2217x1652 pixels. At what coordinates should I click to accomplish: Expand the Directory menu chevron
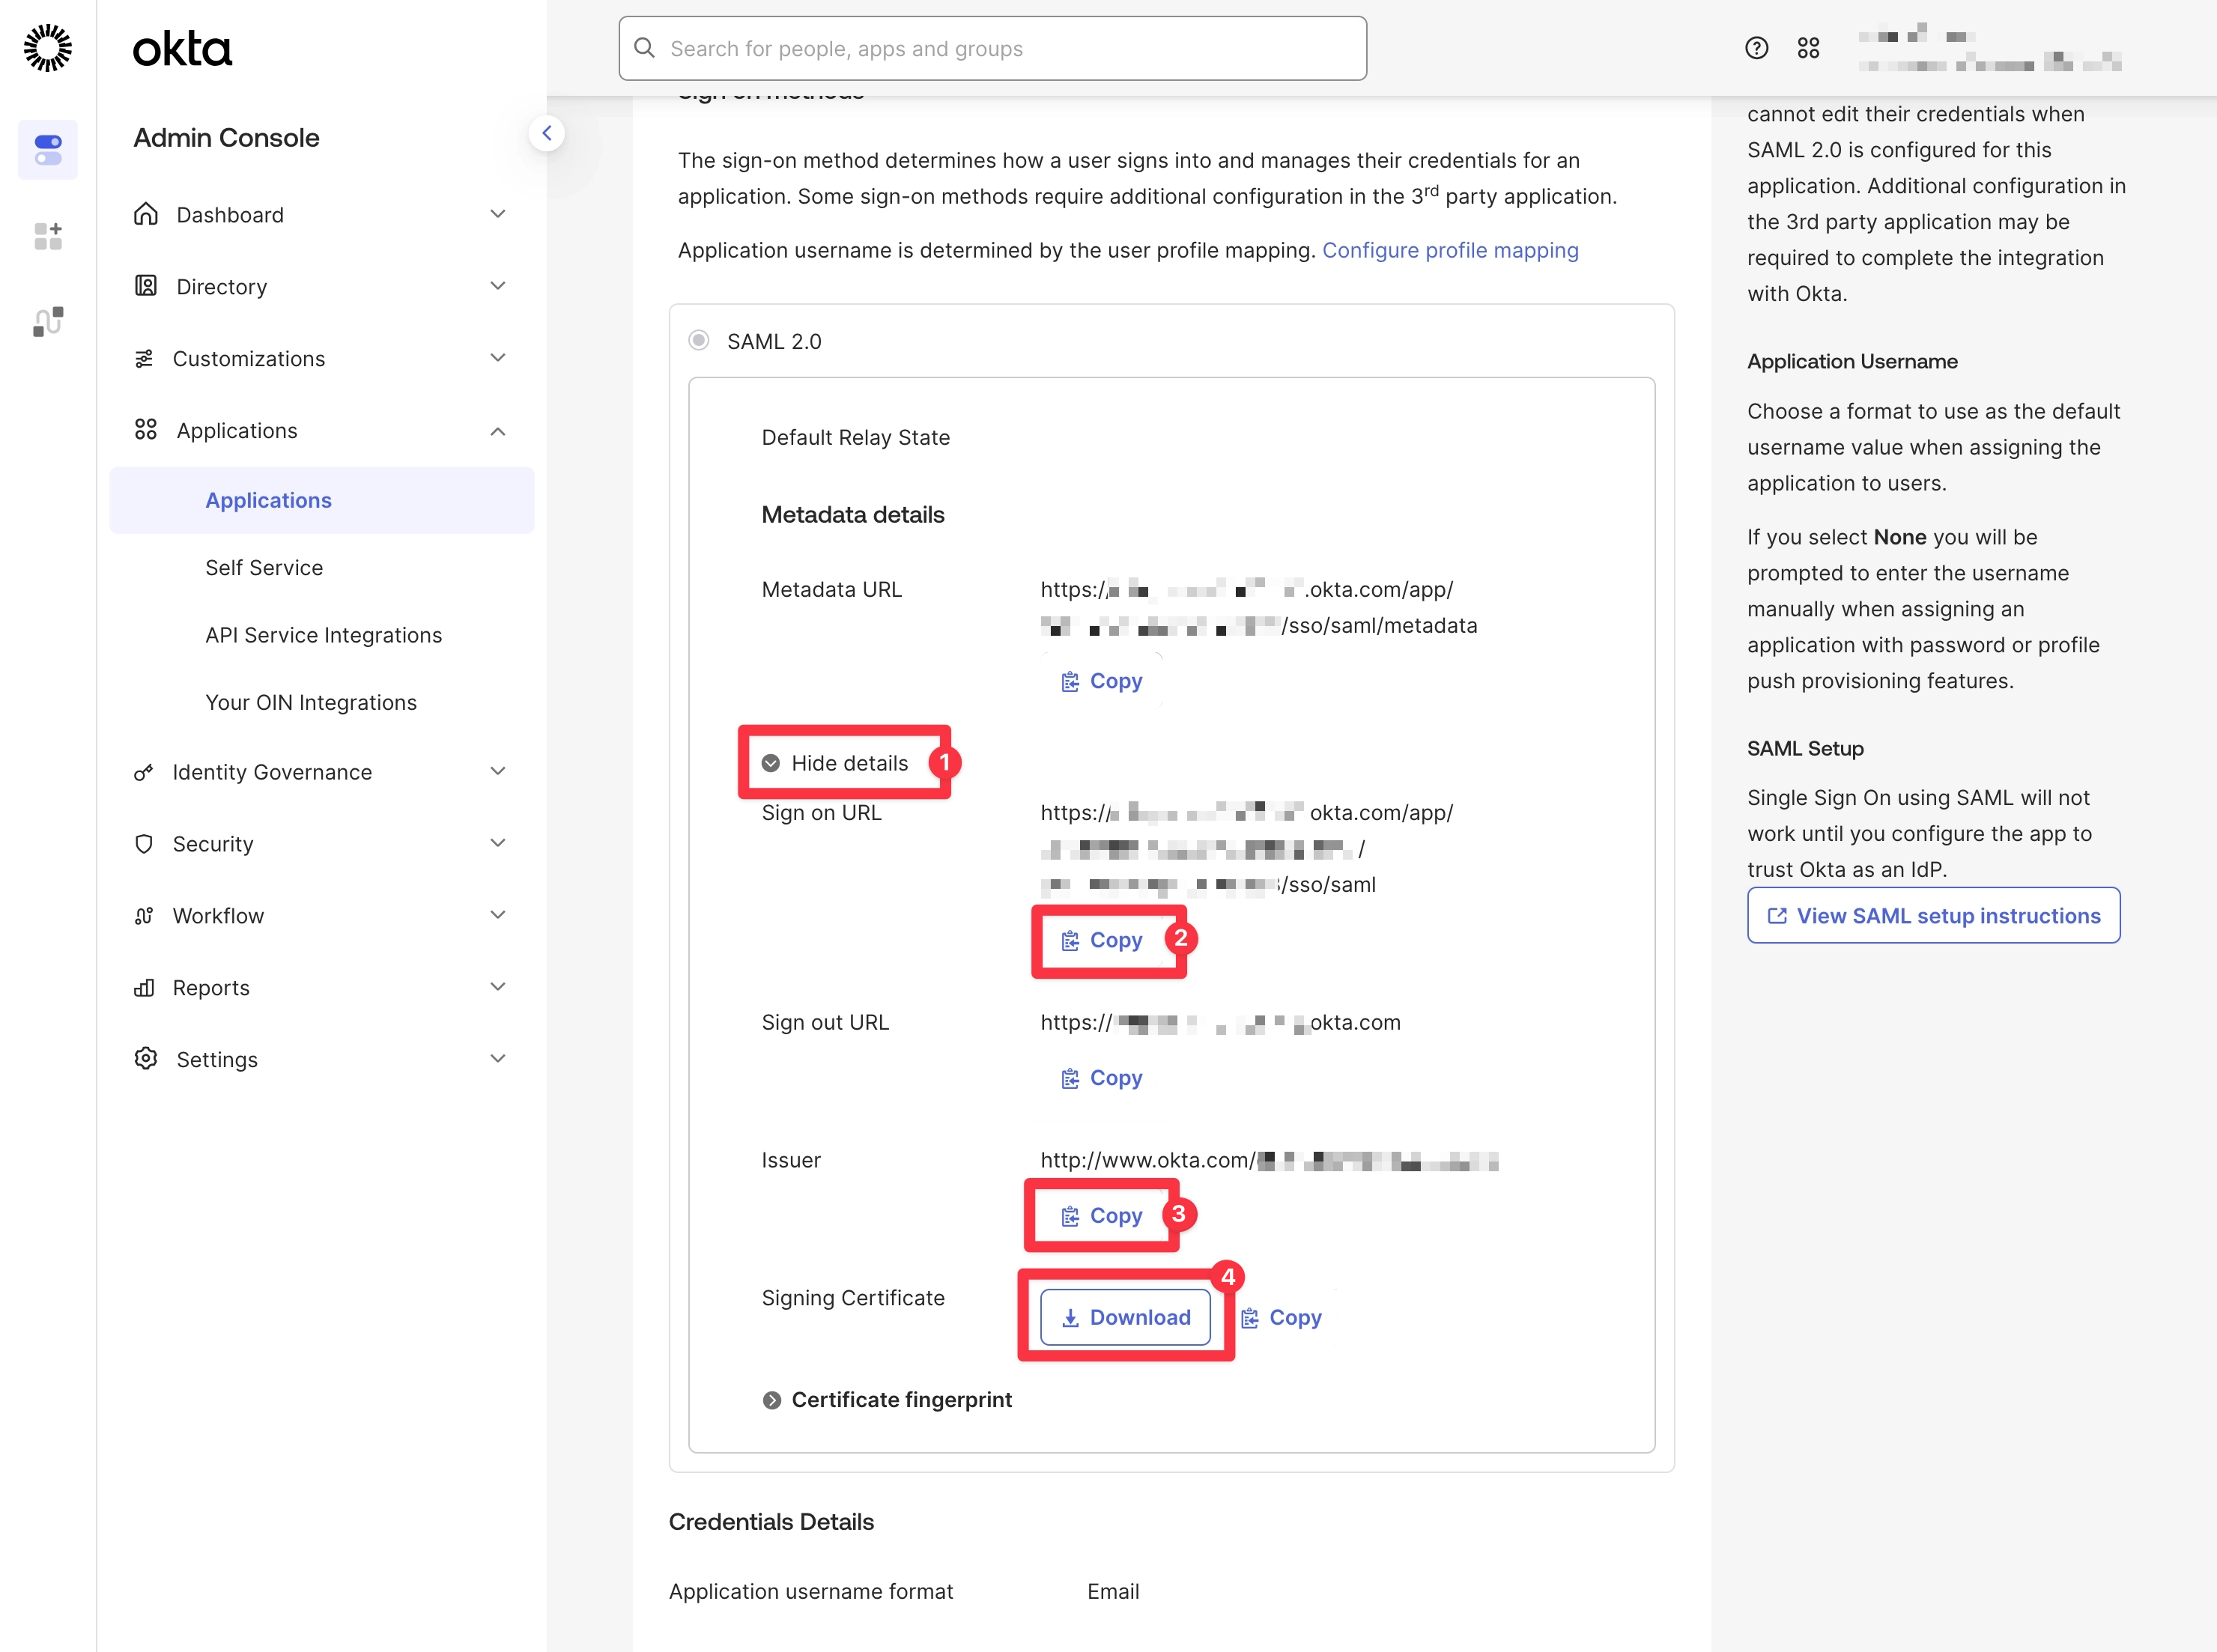498,286
